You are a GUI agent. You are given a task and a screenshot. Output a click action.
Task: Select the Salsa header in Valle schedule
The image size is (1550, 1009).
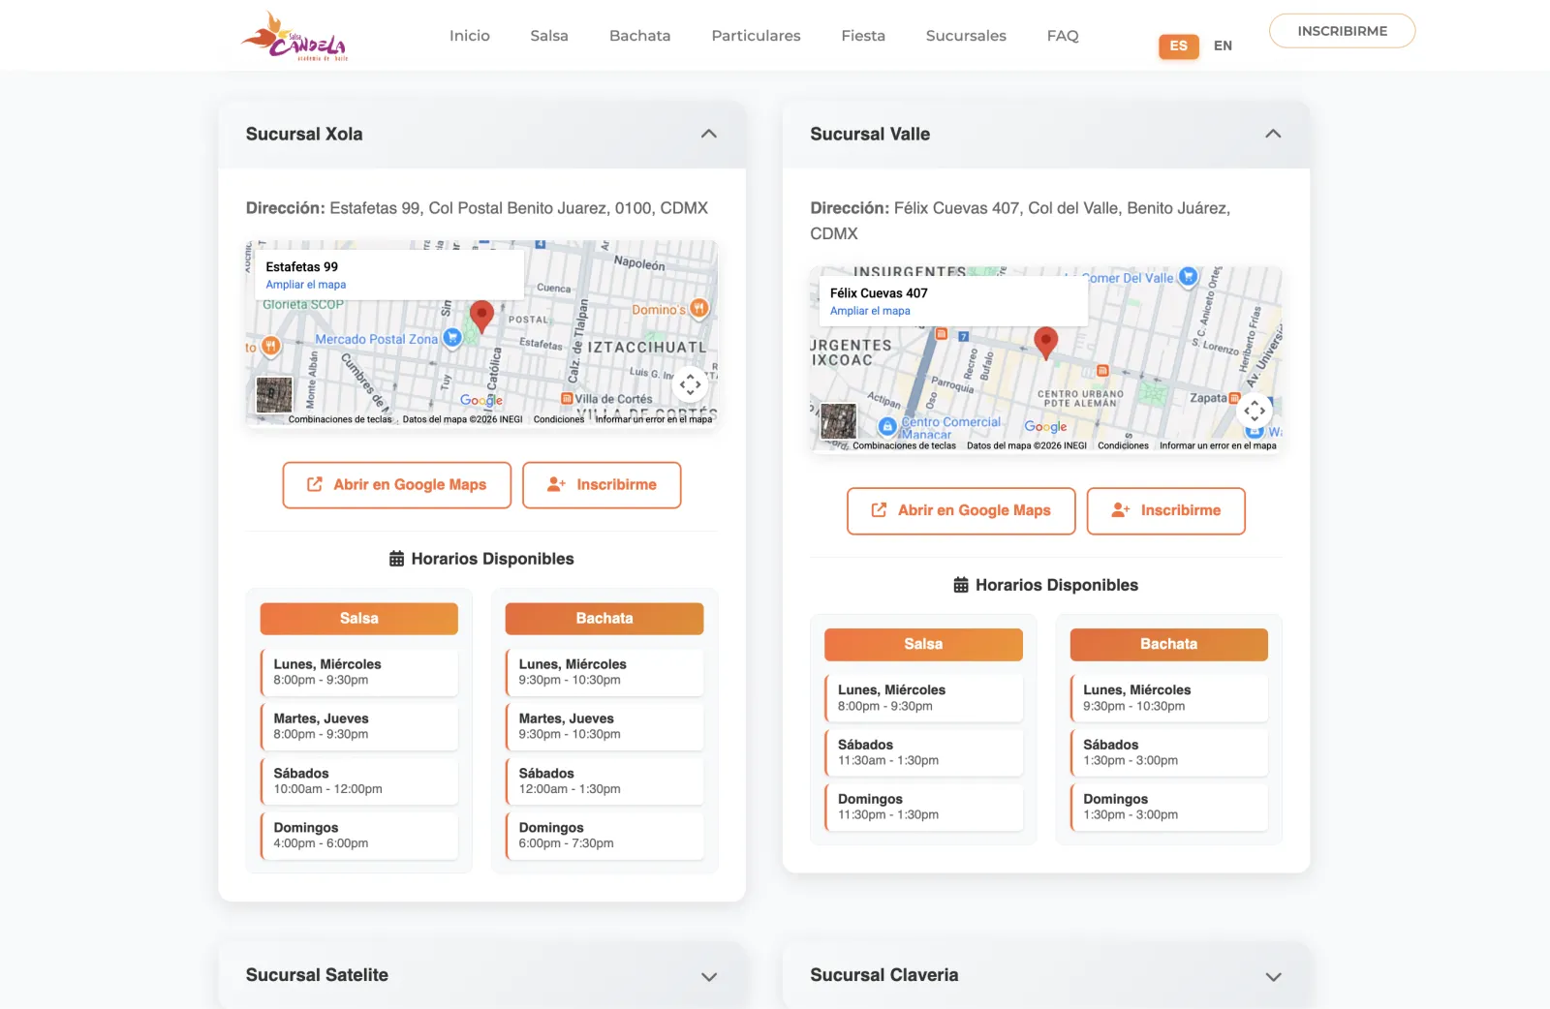[923, 645]
